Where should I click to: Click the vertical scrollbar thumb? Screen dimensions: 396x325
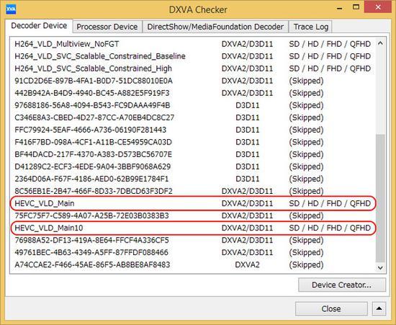point(380,198)
